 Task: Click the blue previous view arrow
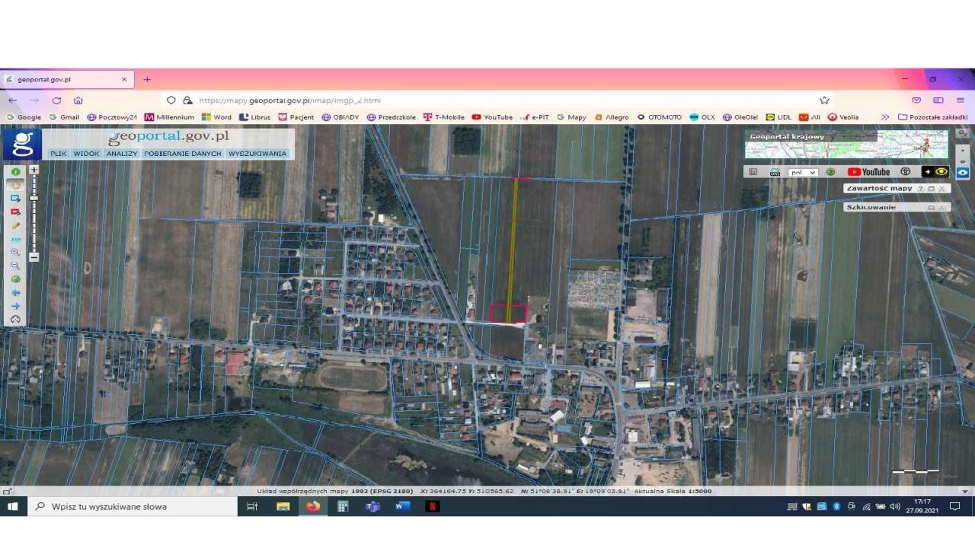coord(15,292)
